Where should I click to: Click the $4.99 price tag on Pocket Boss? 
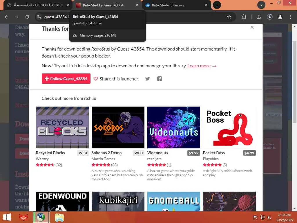click(x=249, y=153)
